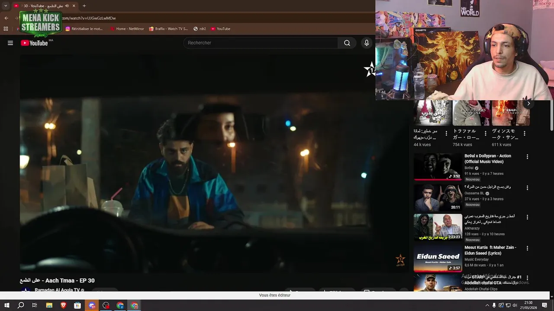This screenshot has height=311, width=554.
Task: Launch Brave browser from taskbar
Action: (x=64, y=305)
